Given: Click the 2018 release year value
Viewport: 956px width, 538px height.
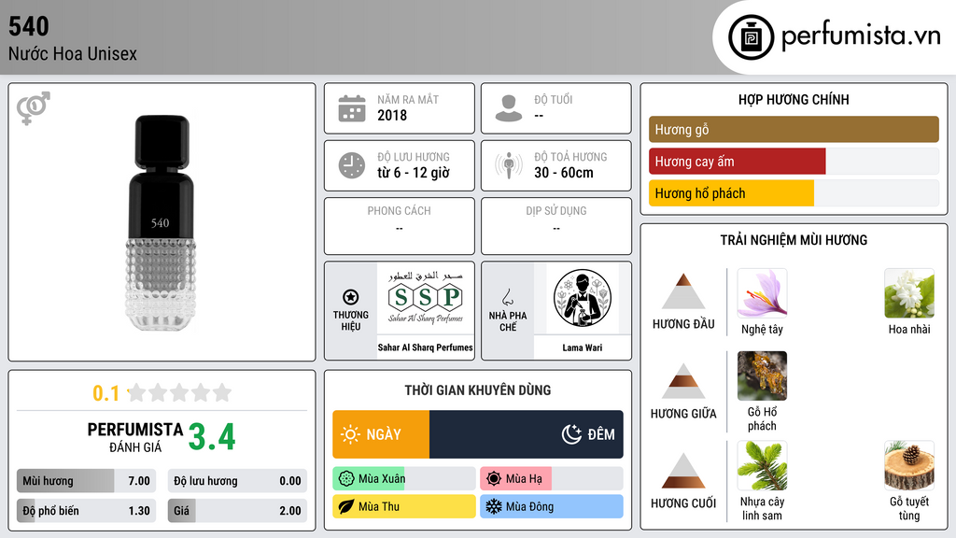Looking at the screenshot, I should (392, 115).
